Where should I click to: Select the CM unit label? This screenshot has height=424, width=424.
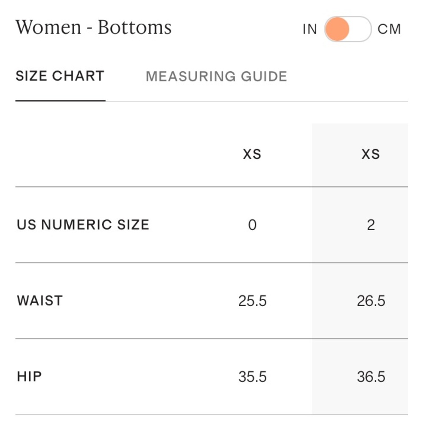[x=389, y=29]
